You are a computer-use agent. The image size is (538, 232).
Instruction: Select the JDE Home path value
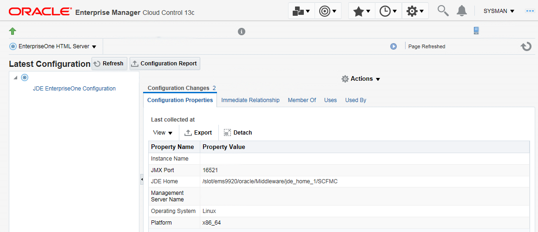(270, 181)
